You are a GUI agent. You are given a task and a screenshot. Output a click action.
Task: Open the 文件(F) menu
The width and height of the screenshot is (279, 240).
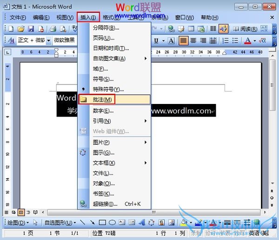(x=18, y=18)
